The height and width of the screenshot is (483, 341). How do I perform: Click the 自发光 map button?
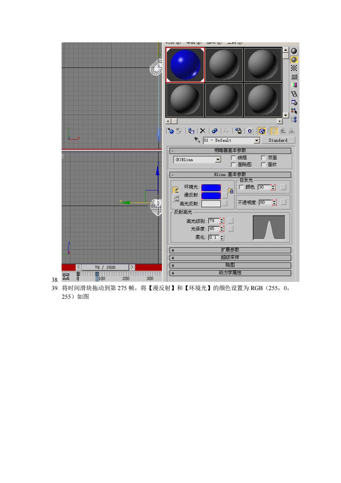tap(283, 187)
